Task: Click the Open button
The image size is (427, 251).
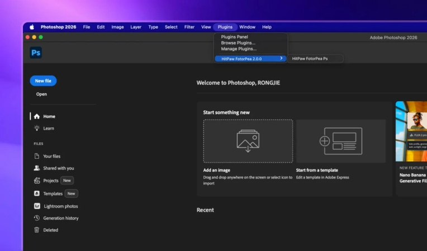Action: [41, 94]
